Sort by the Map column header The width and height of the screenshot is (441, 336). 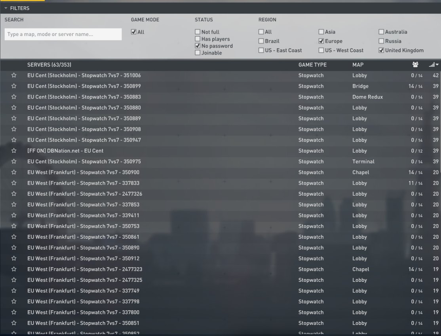coord(358,64)
